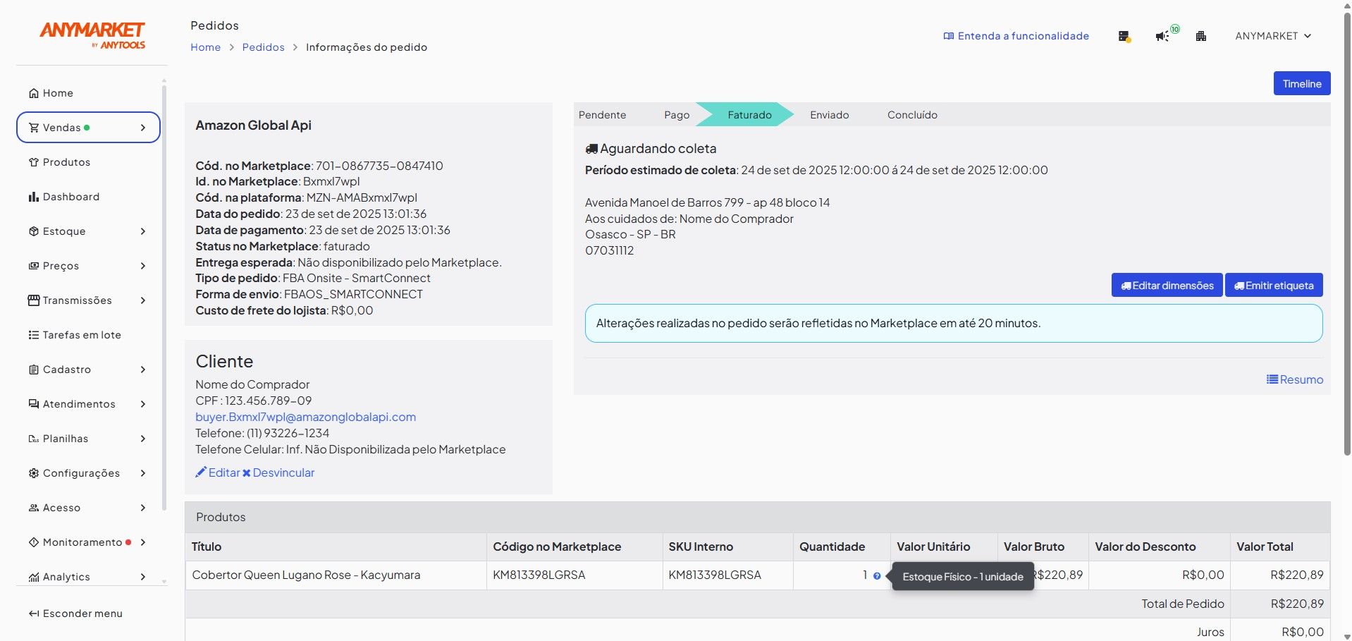Click Desvincular client link

point(278,472)
